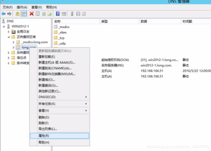This screenshot has height=151, width=211.
Task: Sort by the 时间戳 column header
Action: click(x=196, y=21)
